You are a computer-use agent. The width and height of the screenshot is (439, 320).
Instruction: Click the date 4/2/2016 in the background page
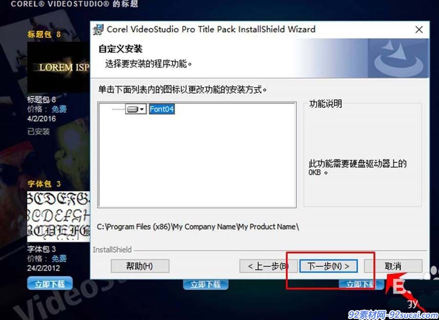[x=41, y=119]
